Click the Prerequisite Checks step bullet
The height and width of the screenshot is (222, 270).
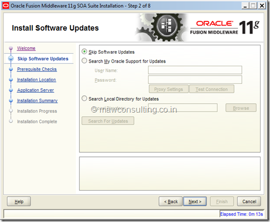(11, 69)
